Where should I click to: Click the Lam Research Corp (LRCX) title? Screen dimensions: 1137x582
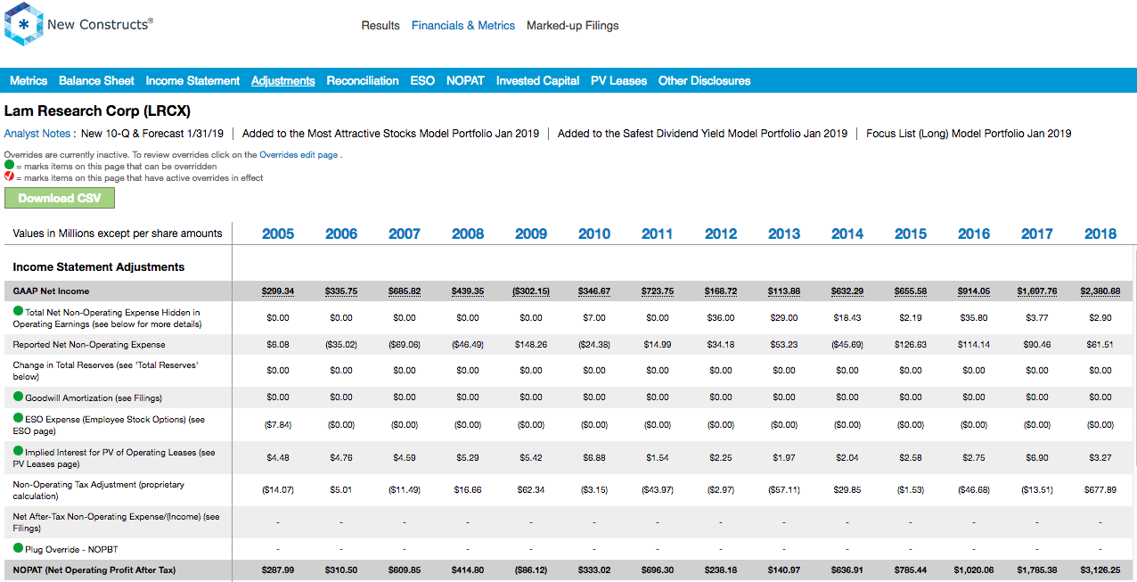click(x=97, y=111)
